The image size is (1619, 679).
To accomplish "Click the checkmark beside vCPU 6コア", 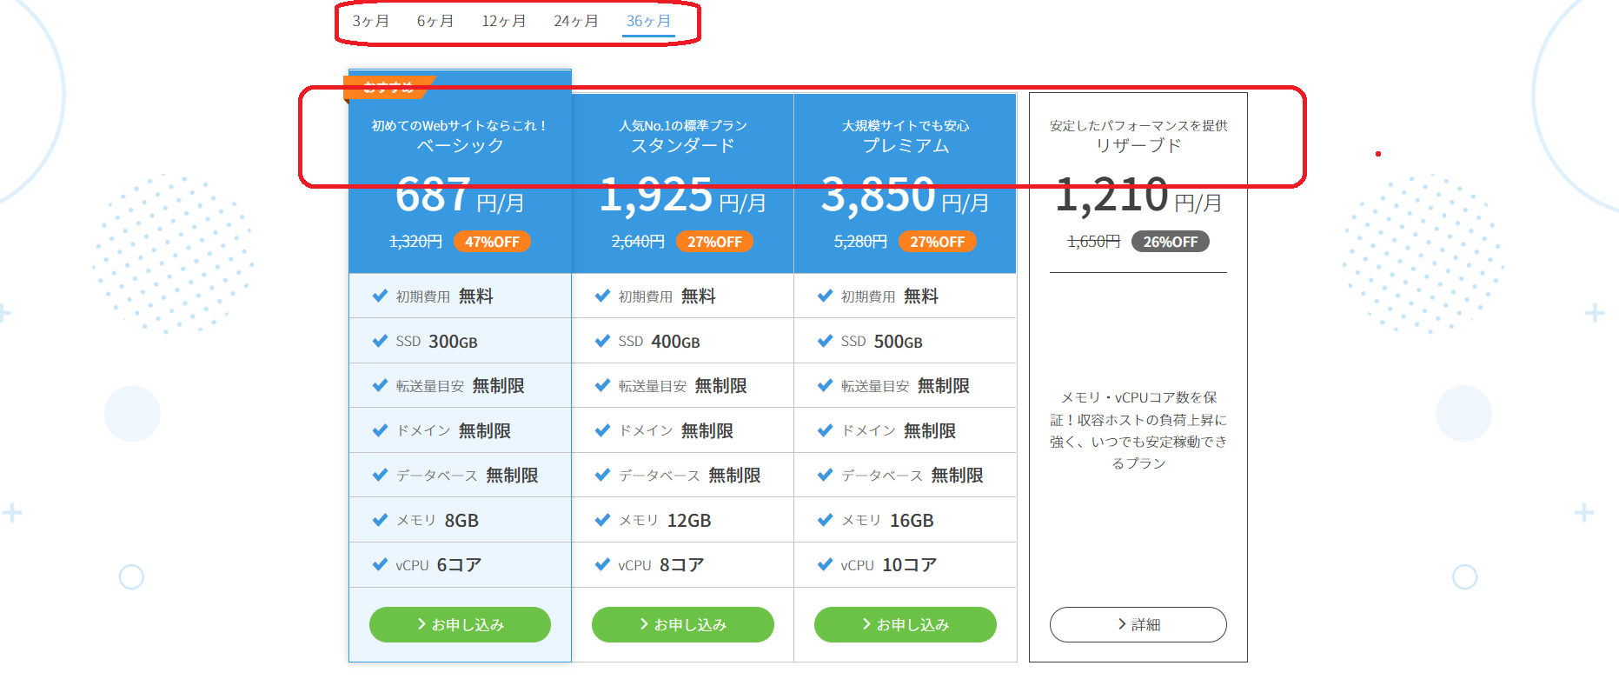I will (380, 564).
